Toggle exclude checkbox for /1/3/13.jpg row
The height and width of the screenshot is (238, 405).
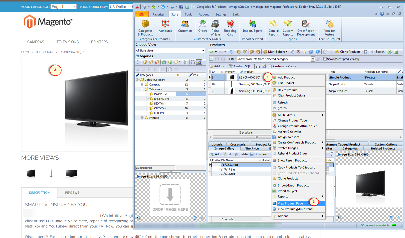click(x=327, y=174)
